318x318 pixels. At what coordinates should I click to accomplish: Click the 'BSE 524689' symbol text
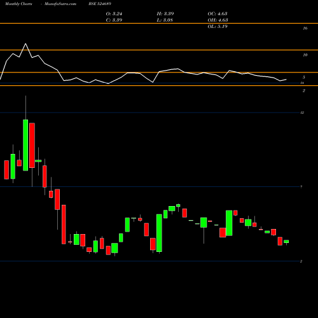(x=100, y=4)
